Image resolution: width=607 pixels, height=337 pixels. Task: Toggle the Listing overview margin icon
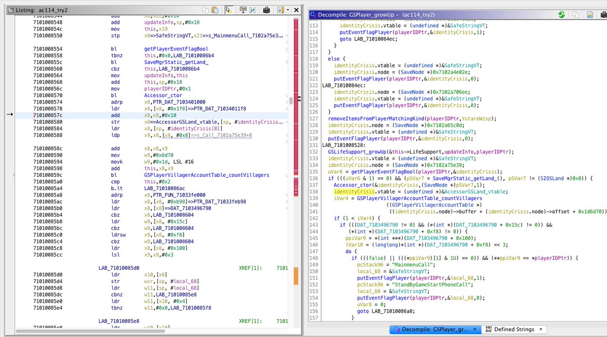click(280, 10)
